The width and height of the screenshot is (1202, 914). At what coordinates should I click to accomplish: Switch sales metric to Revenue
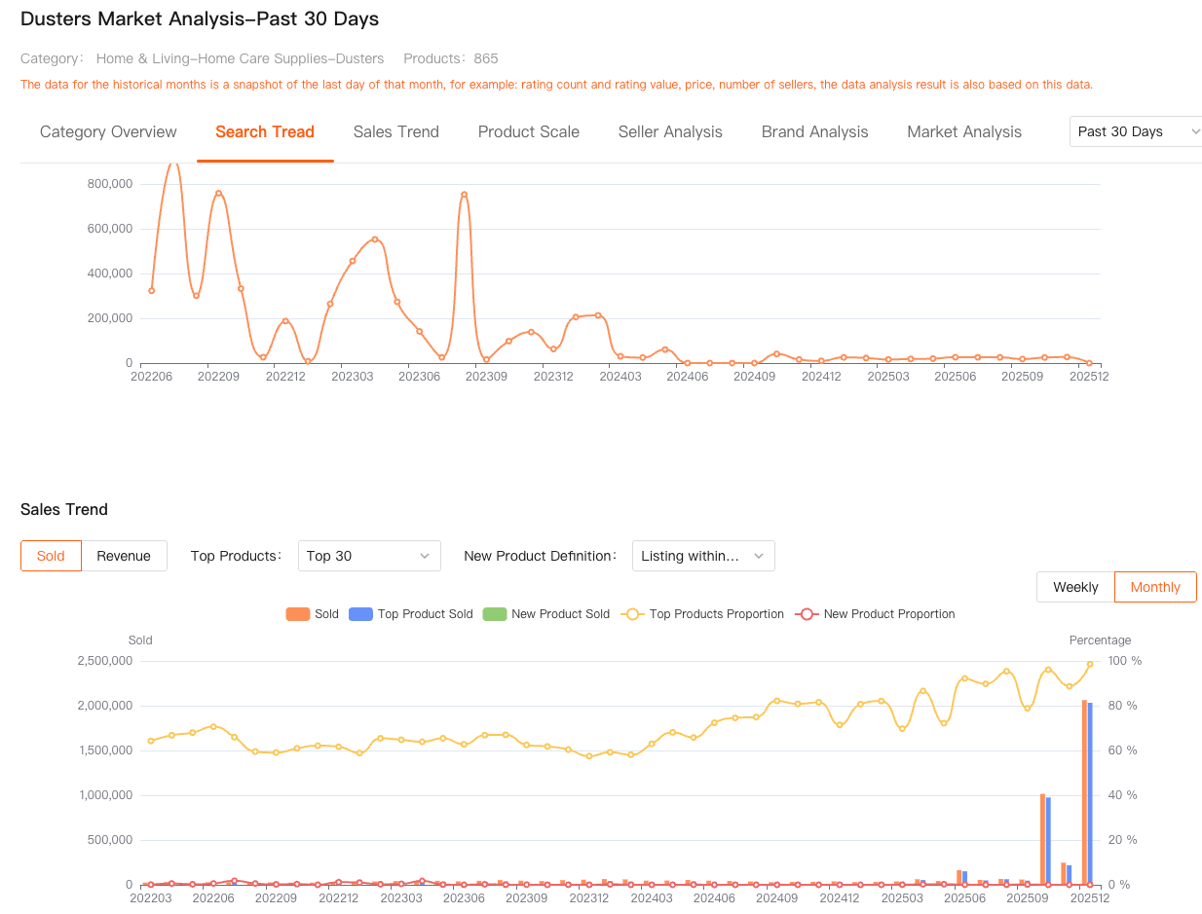click(x=124, y=556)
